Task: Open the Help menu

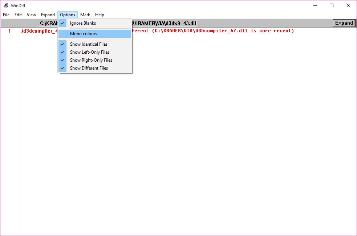Action: [100, 15]
